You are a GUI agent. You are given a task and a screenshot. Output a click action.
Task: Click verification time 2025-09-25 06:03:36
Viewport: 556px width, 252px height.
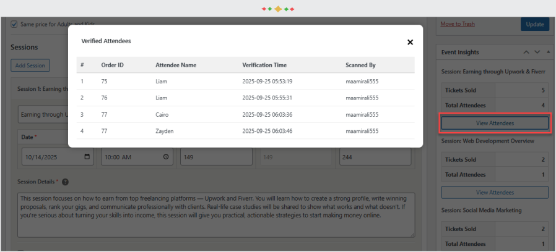[267, 115]
